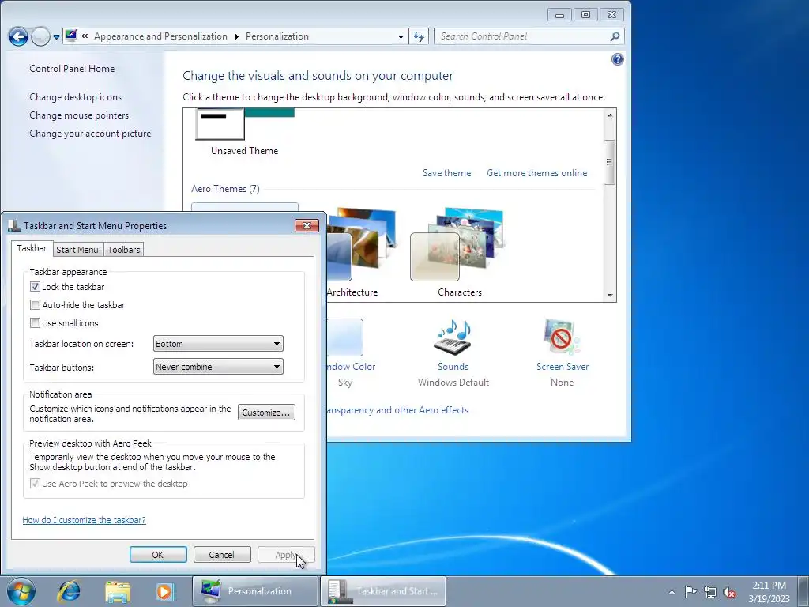809x607 pixels.
Task: Open recent pages dropdown beside the navigation arrows
Action: tap(56, 37)
